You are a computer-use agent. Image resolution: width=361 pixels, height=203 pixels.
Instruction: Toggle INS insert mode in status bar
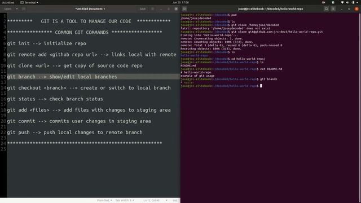175,201
